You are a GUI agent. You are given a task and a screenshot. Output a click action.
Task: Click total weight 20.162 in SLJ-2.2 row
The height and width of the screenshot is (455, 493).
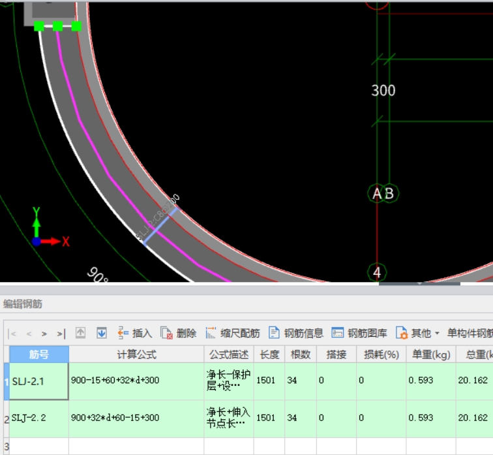475,418
